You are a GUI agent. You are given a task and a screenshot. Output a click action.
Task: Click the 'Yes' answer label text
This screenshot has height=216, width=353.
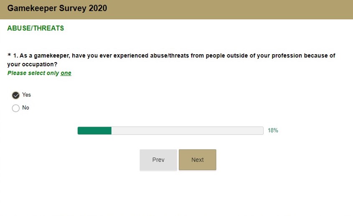[x=26, y=95]
